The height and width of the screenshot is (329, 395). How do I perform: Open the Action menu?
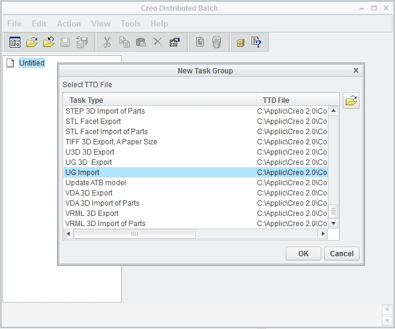pyautogui.click(x=69, y=23)
